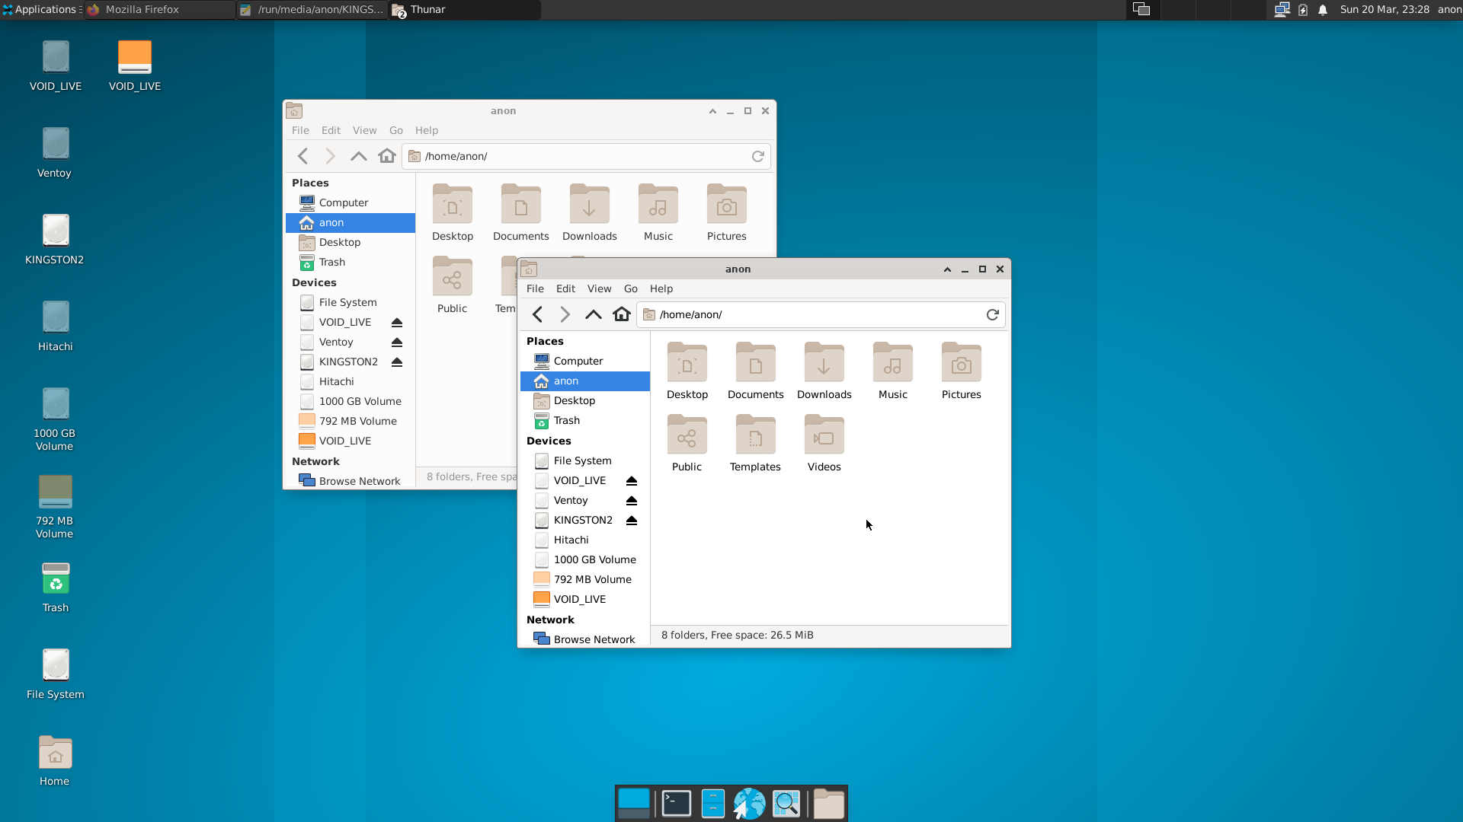The image size is (1463, 822).
Task: Open Go menu in front window
Action: (631, 288)
